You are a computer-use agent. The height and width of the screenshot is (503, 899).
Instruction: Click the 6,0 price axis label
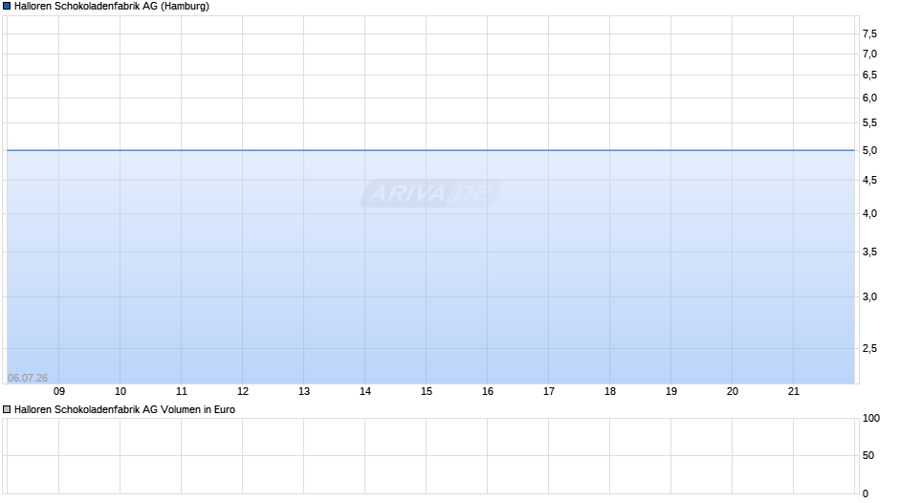[869, 98]
